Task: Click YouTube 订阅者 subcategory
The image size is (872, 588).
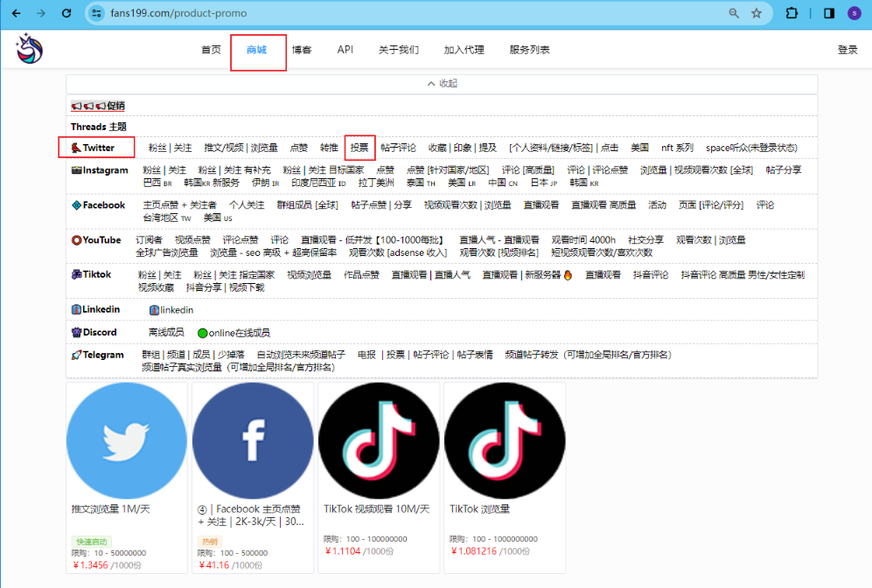Action: [149, 240]
